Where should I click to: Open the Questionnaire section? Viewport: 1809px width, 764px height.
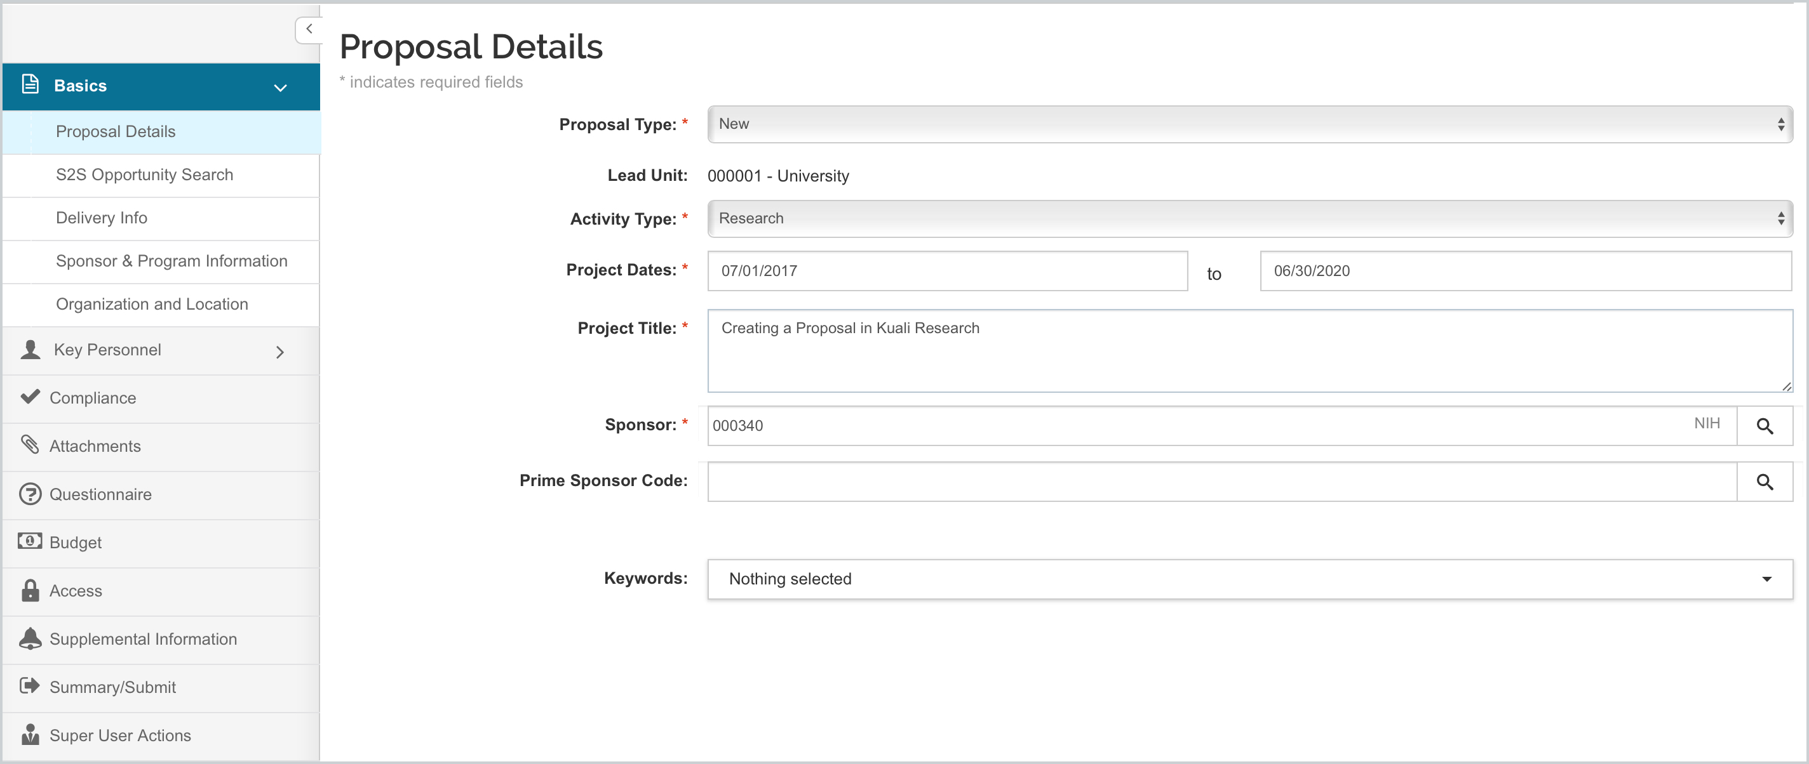161,496
